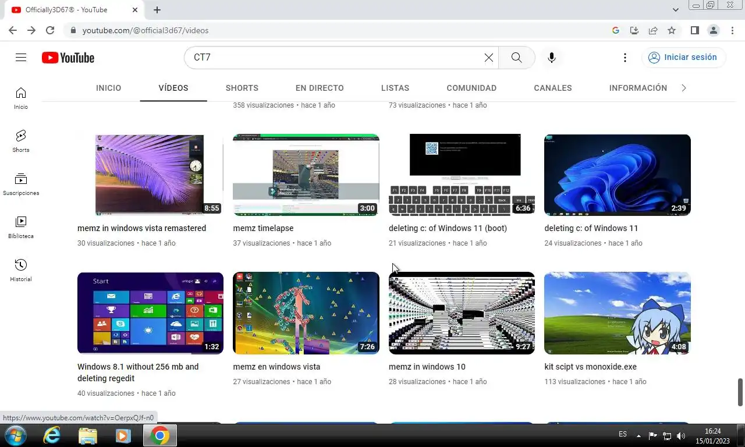Image resolution: width=745 pixels, height=447 pixels.
Task: Toggle the browser side panel
Action: 694,30
